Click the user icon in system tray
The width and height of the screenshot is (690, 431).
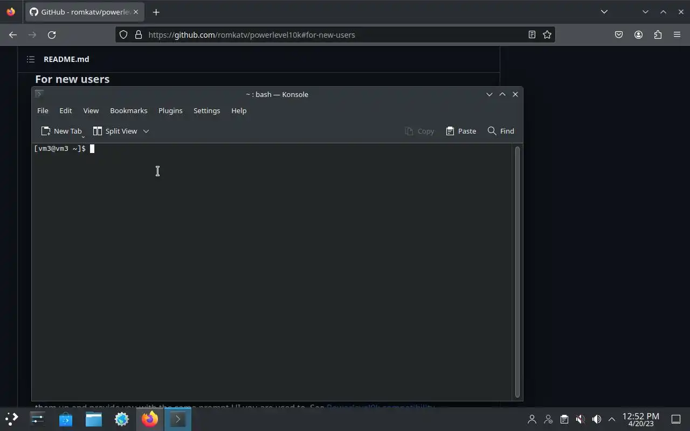(532, 419)
